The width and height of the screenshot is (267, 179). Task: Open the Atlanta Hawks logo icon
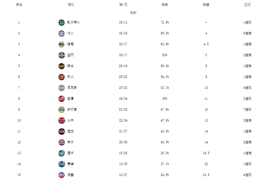click(x=62, y=99)
